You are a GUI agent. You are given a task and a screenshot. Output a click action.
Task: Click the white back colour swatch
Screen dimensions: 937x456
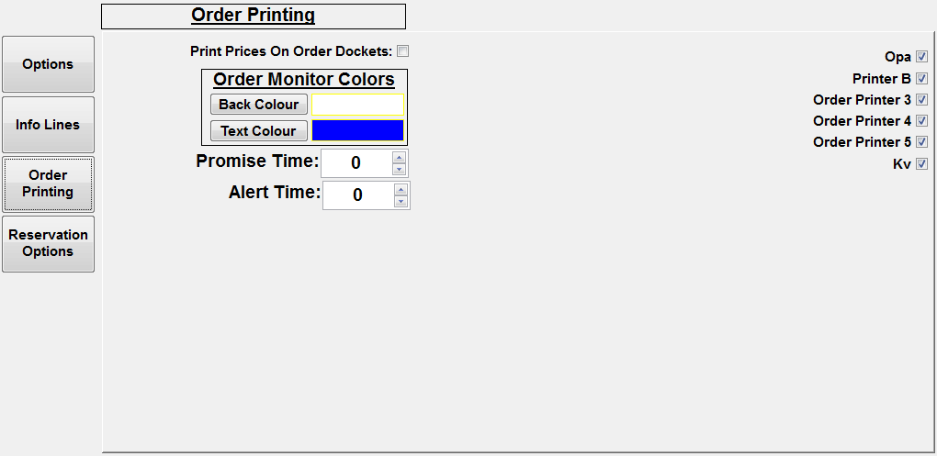tap(357, 105)
